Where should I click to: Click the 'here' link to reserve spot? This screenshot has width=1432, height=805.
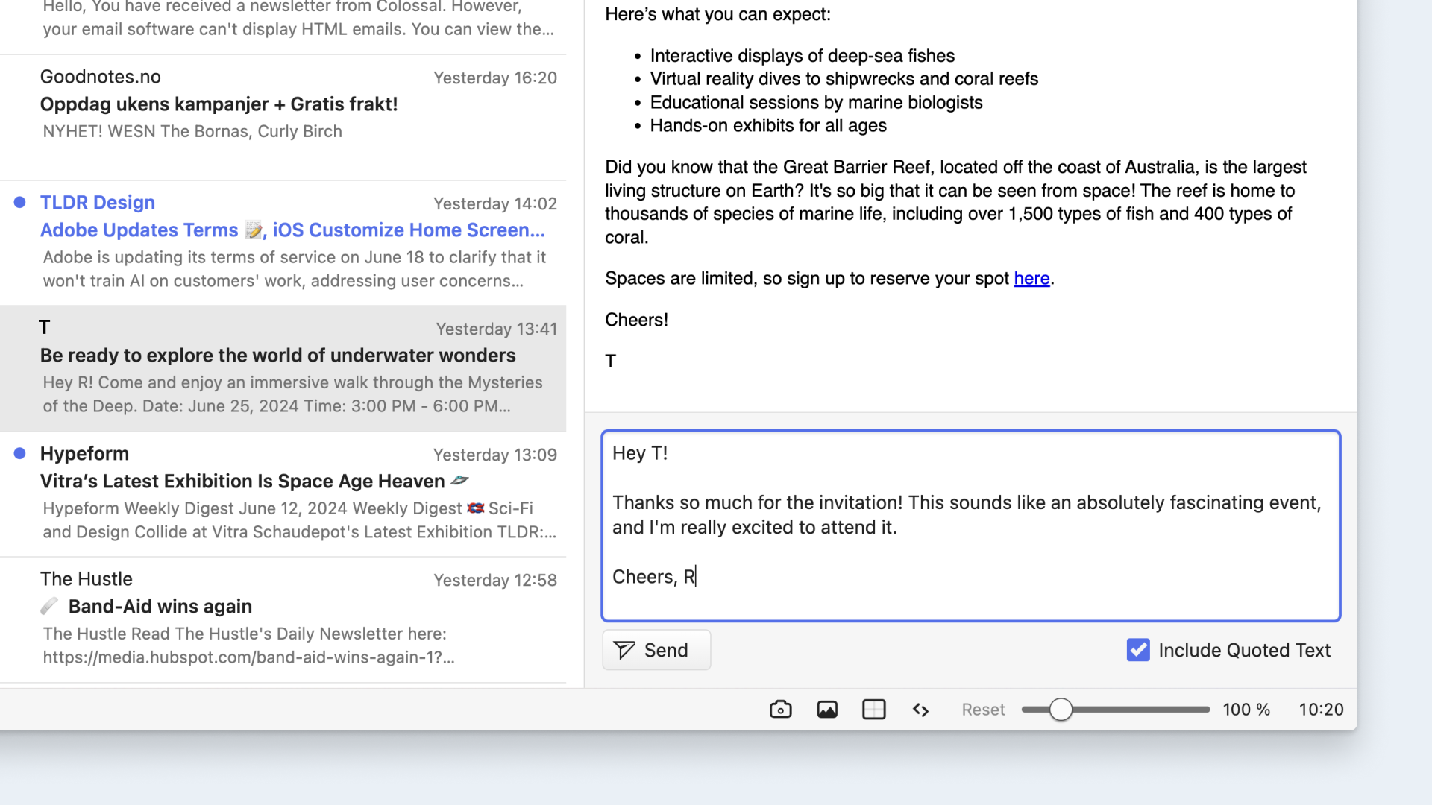point(1031,277)
